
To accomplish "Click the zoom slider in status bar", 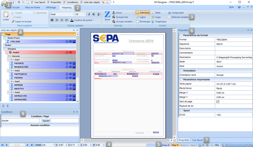I will [236, 145].
